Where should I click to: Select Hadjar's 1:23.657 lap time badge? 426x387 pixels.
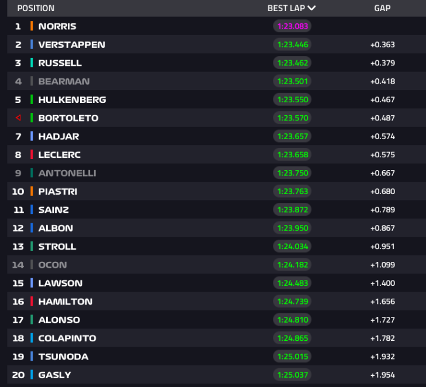(x=292, y=136)
